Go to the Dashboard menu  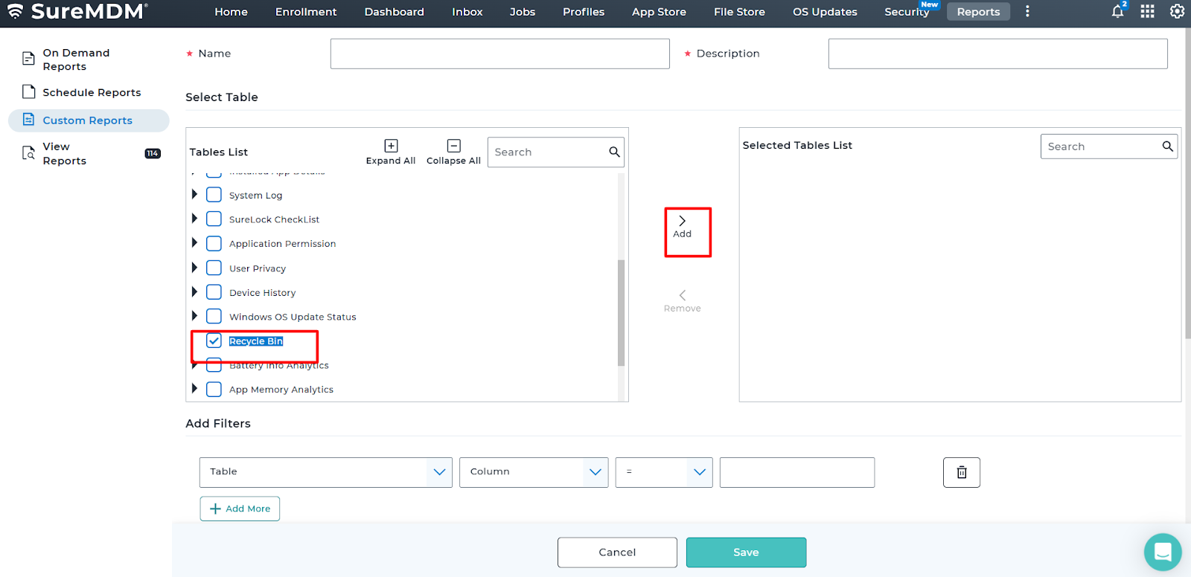click(394, 12)
